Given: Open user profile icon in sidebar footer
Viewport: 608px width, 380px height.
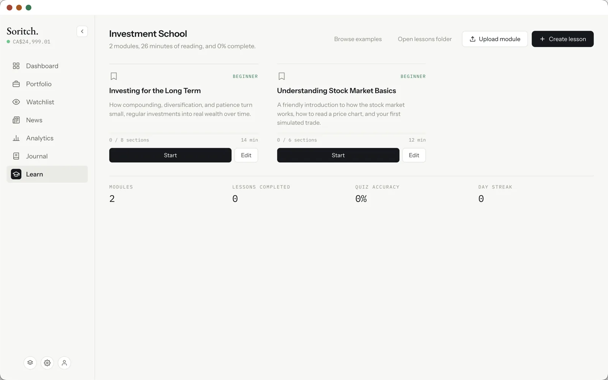Looking at the screenshot, I should [x=64, y=363].
